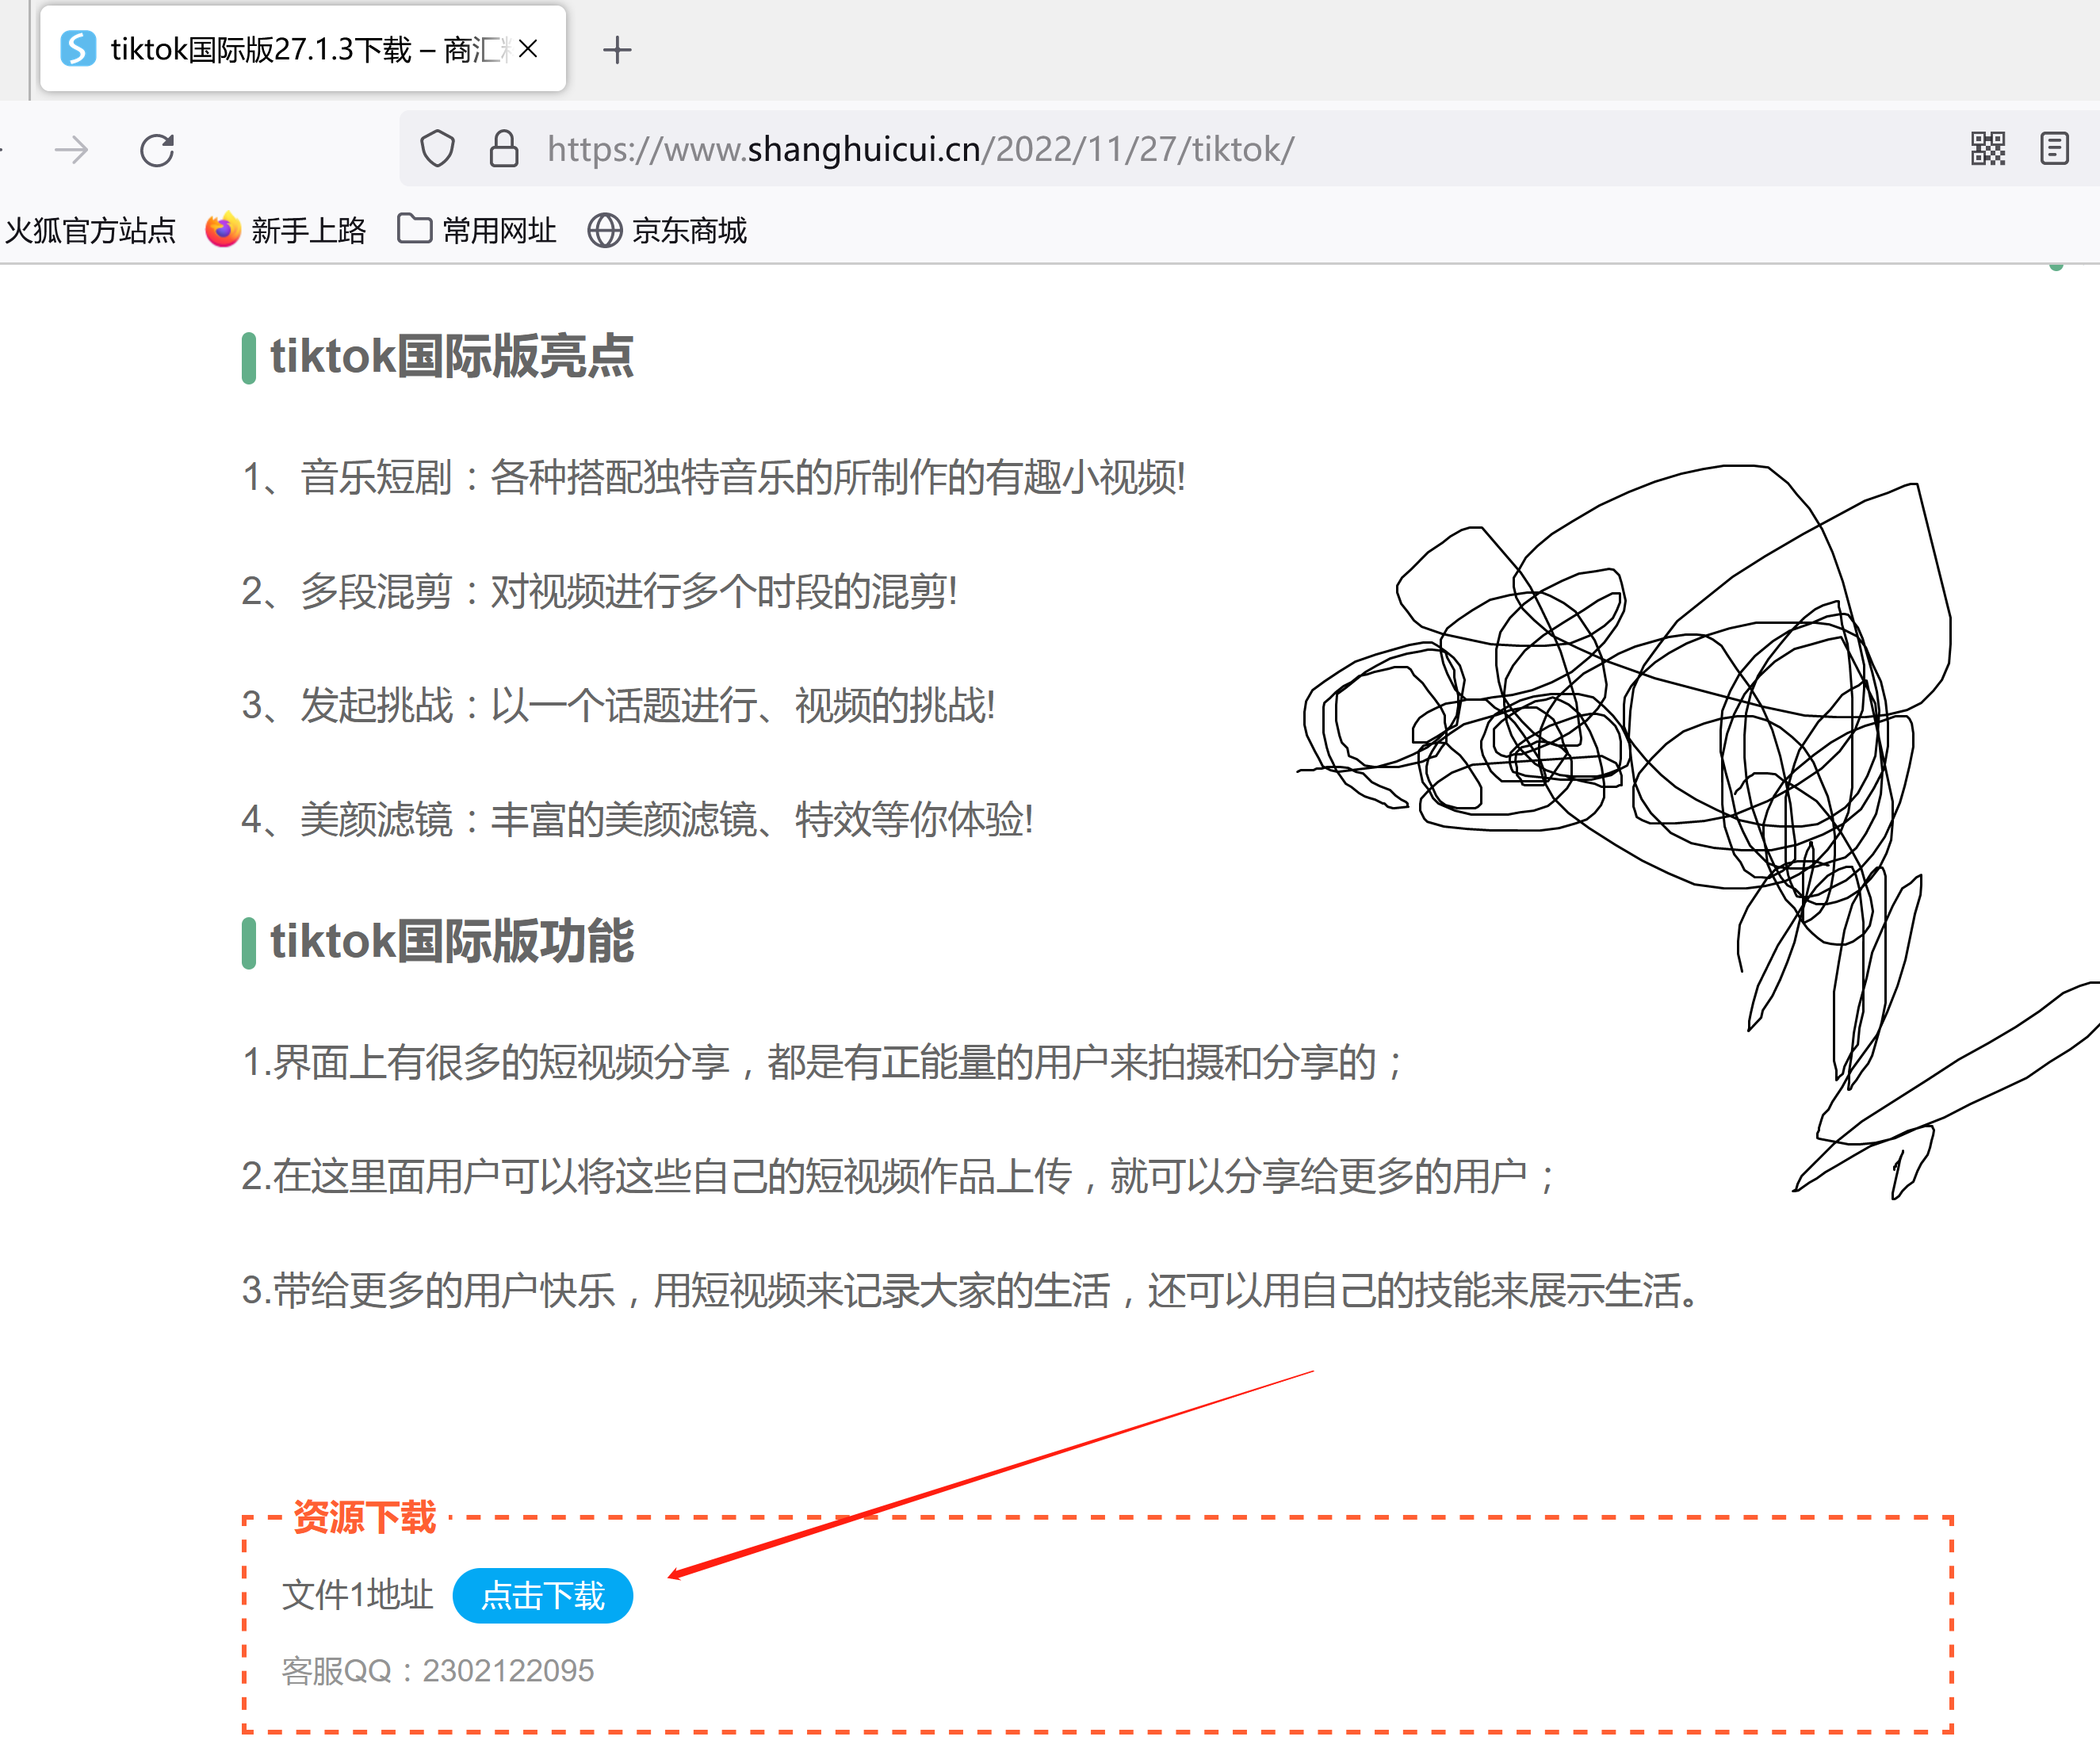This screenshot has height=1748, width=2100.
Task: Click the globe icon beside 京东商城
Action: pyautogui.click(x=604, y=231)
